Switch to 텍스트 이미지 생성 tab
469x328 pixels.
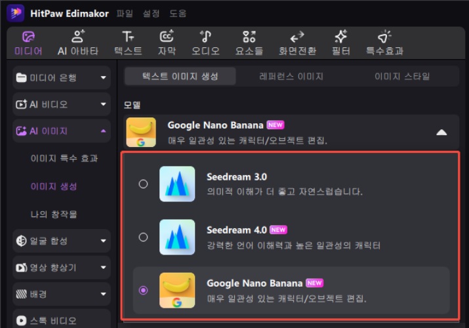(x=180, y=77)
